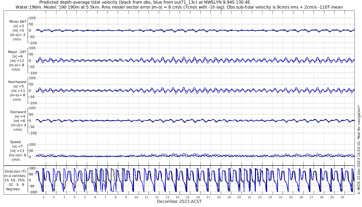
Task: Click the 'Speed' panel label
Action: [16, 142]
